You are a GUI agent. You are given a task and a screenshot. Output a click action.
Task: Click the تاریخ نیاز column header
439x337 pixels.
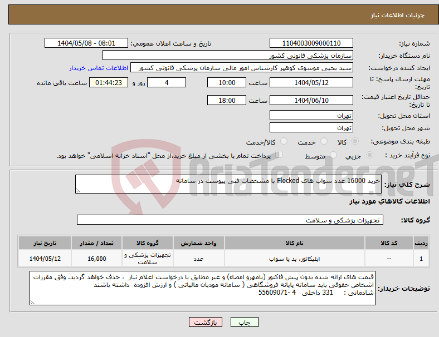45,243
